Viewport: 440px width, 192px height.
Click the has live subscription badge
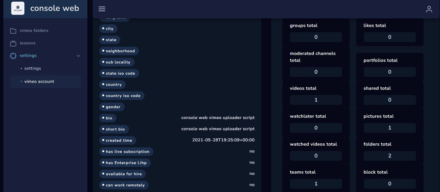(x=126, y=152)
